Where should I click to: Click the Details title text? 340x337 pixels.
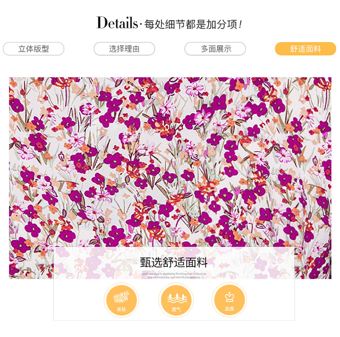click(x=117, y=23)
